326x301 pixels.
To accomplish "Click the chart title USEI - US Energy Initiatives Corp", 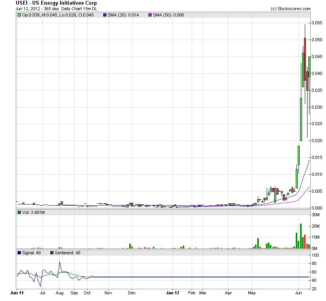I will 56,3.
